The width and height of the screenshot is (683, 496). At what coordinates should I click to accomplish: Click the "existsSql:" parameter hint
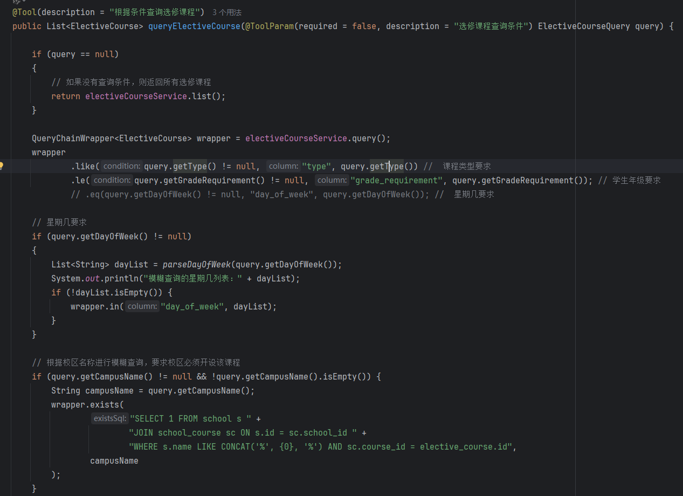pos(109,418)
